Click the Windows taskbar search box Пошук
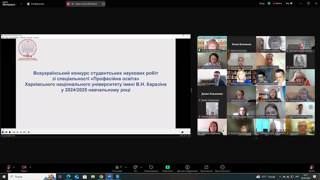 coord(32,176)
